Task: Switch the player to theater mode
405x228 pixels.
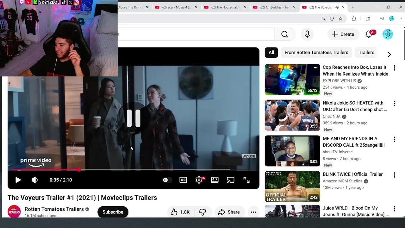Action: click(x=215, y=180)
